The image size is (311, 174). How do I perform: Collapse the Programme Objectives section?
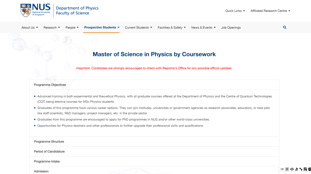point(50,85)
